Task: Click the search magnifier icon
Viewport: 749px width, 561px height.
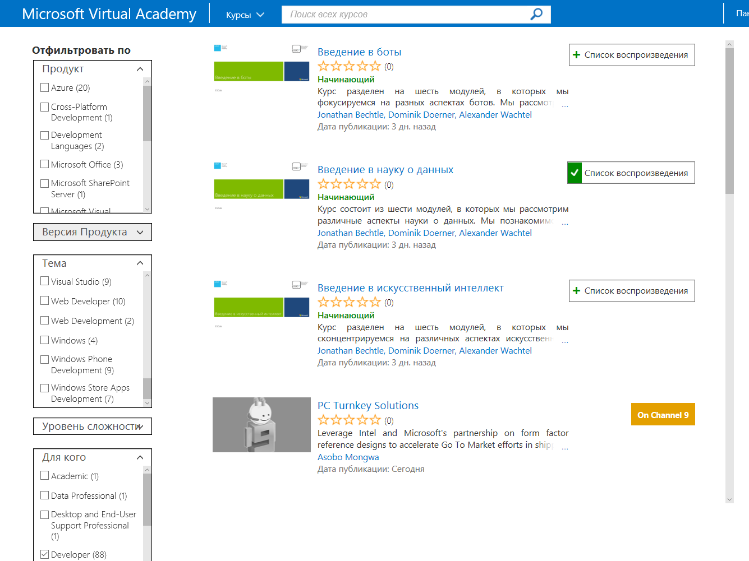Action: 536,14
